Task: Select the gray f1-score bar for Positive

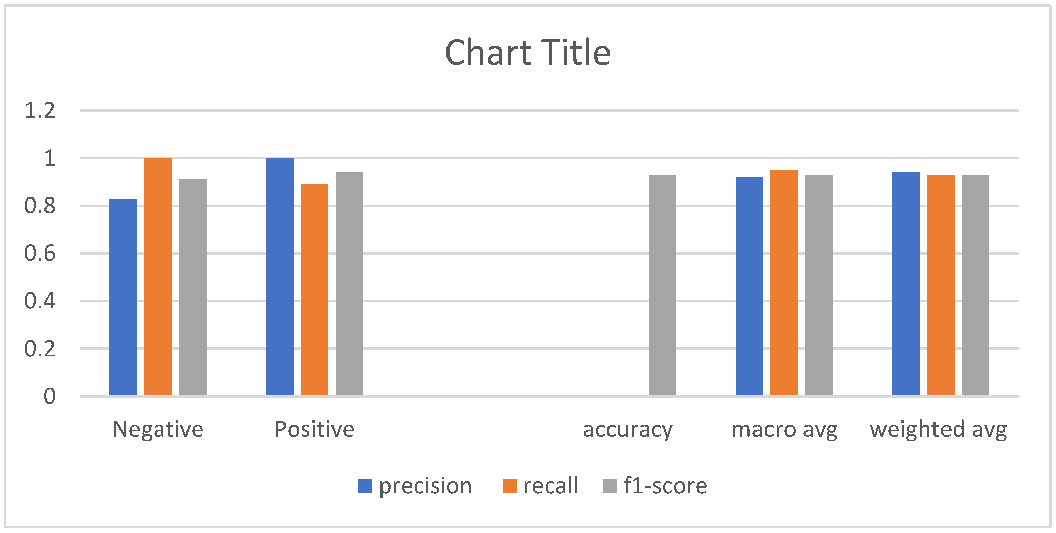Action: [x=349, y=284]
